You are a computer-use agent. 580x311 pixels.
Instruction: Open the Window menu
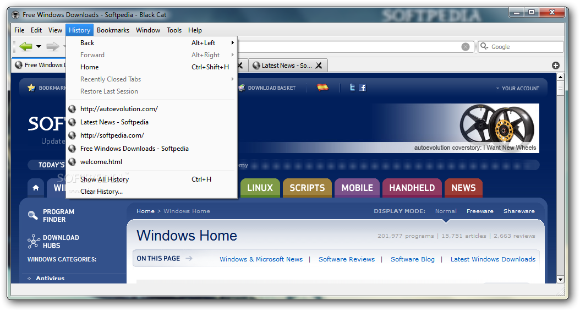(x=148, y=30)
